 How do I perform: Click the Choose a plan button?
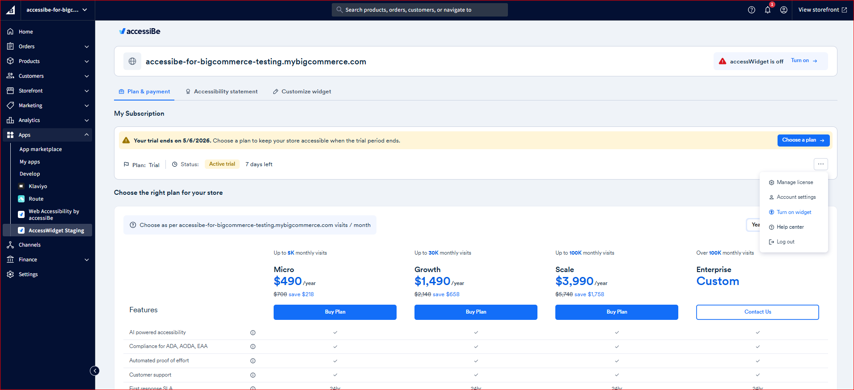tap(803, 140)
